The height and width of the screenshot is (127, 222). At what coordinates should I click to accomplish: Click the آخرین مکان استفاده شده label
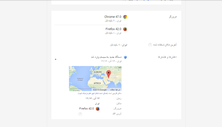point(165,45)
